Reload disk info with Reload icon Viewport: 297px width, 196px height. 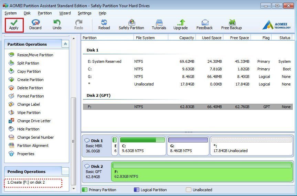click(x=104, y=25)
